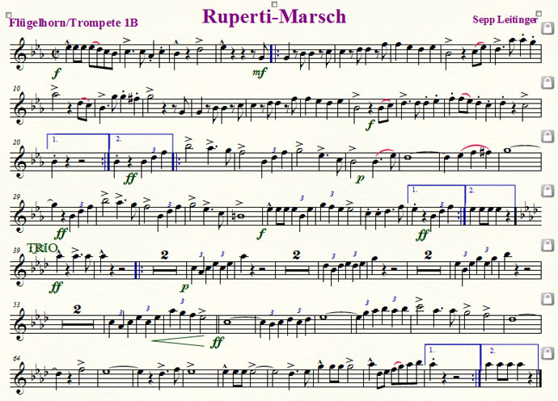Select the ff dynamic at the start of measure 29

(61, 234)
